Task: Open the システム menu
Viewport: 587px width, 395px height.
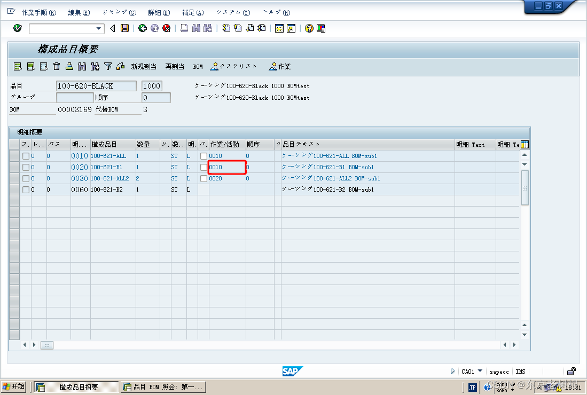Action: 233,12
